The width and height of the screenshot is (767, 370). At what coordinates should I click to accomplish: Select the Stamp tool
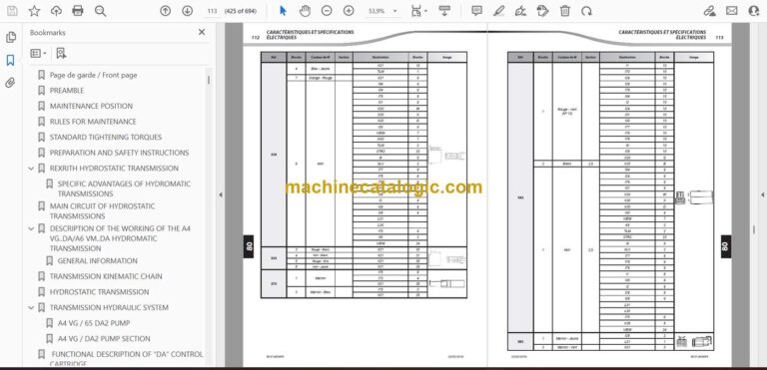(542, 11)
